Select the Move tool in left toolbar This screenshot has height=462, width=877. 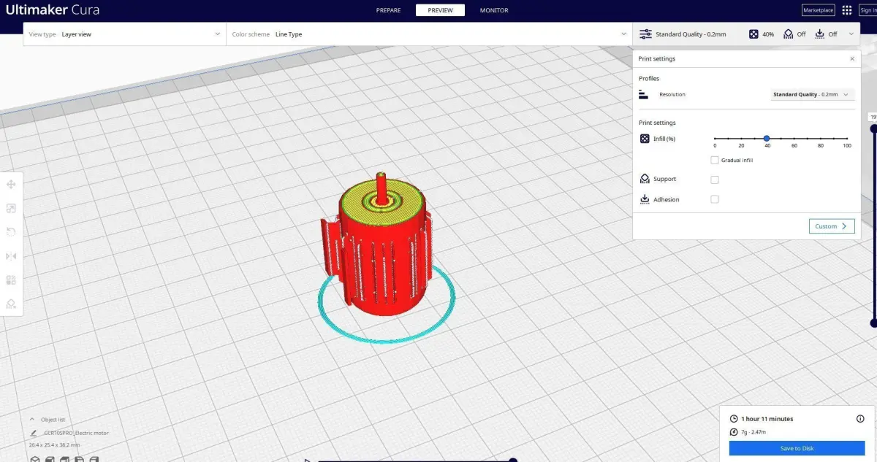pyautogui.click(x=11, y=185)
